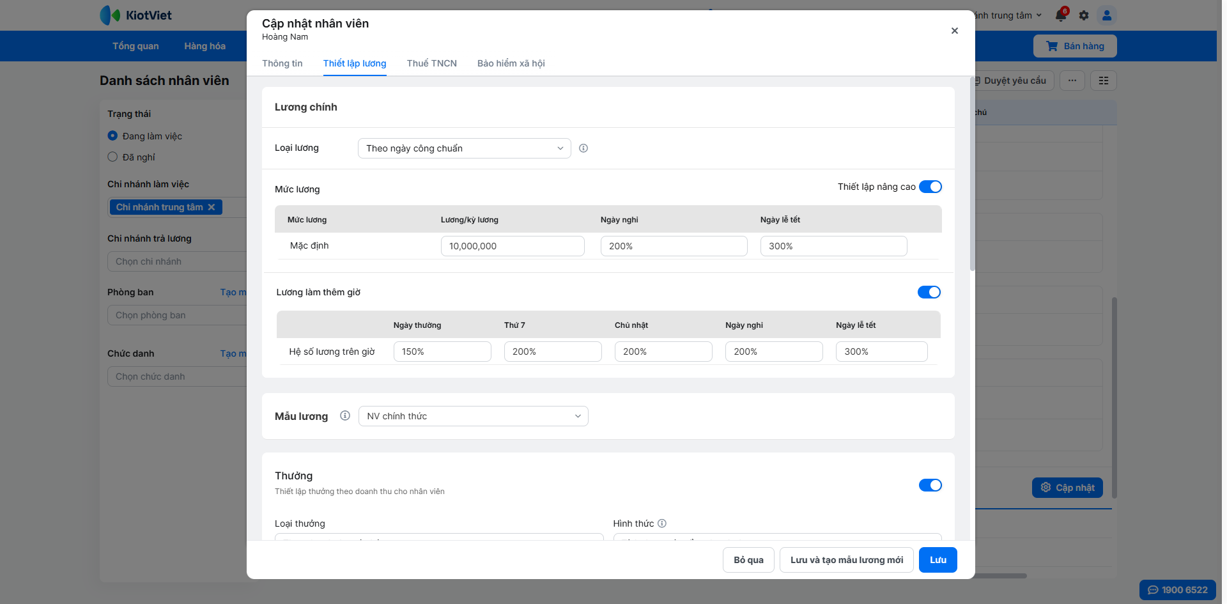
Task: Click the info icon beside Mẫu lương
Action: click(x=345, y=415)
